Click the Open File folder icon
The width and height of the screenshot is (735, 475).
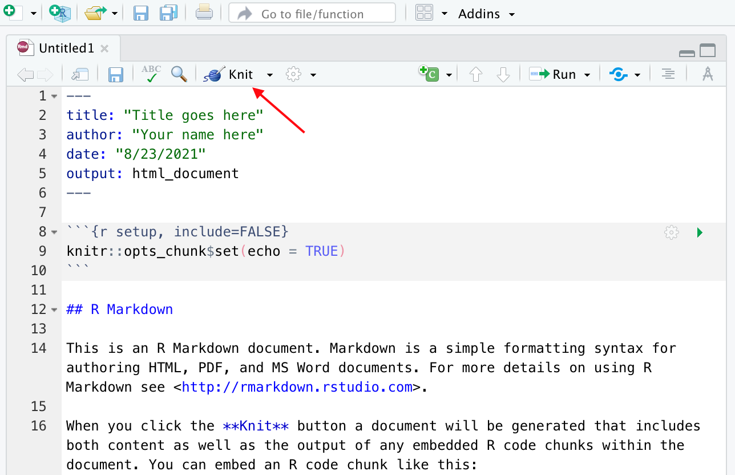[96, 13]
